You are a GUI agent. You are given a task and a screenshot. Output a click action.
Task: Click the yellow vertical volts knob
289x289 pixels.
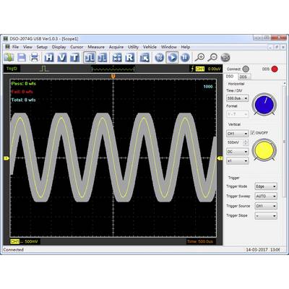click(x=264, y=150)
